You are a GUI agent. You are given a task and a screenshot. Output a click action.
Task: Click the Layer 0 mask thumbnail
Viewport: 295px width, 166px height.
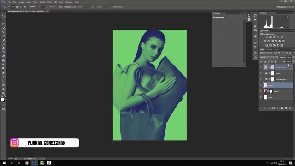271,91
